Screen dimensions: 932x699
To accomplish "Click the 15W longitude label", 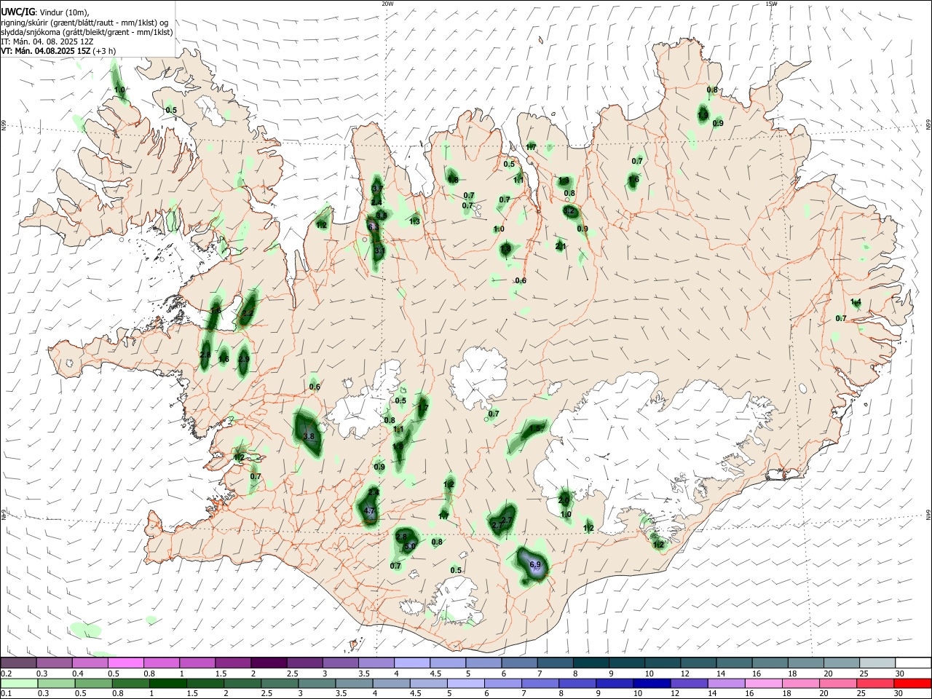I will pos(771,4).
